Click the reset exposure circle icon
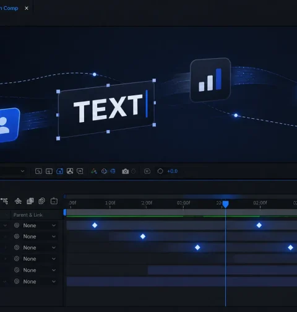 coord(160,171)
